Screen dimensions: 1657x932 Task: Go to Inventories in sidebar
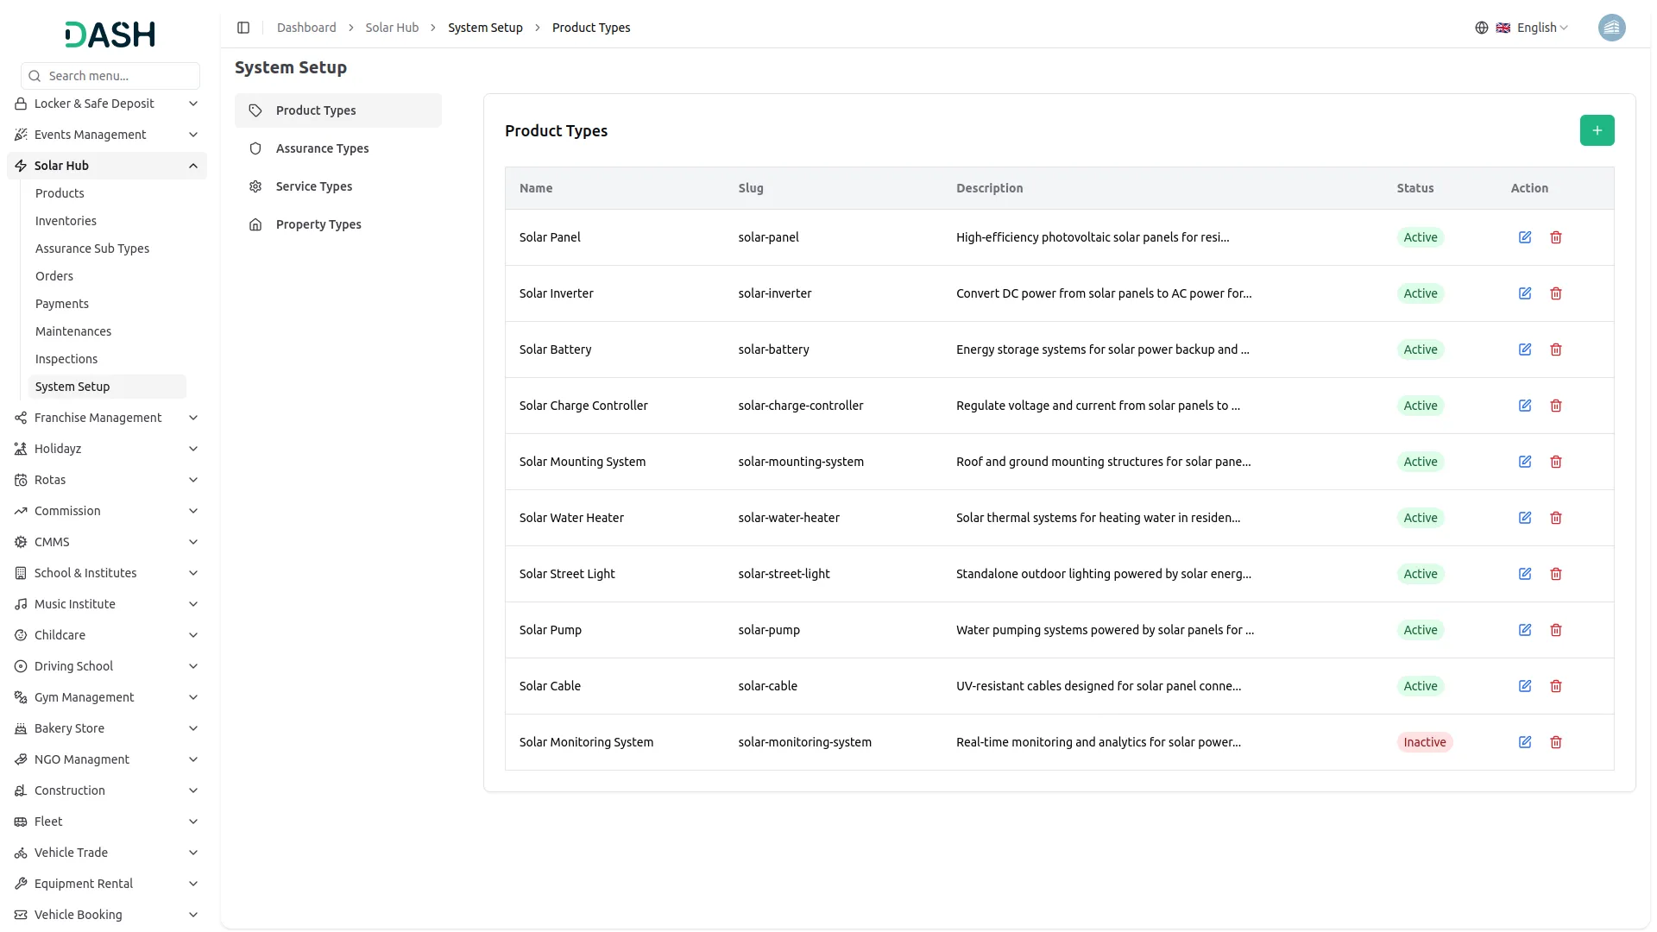tap(66, 221)
